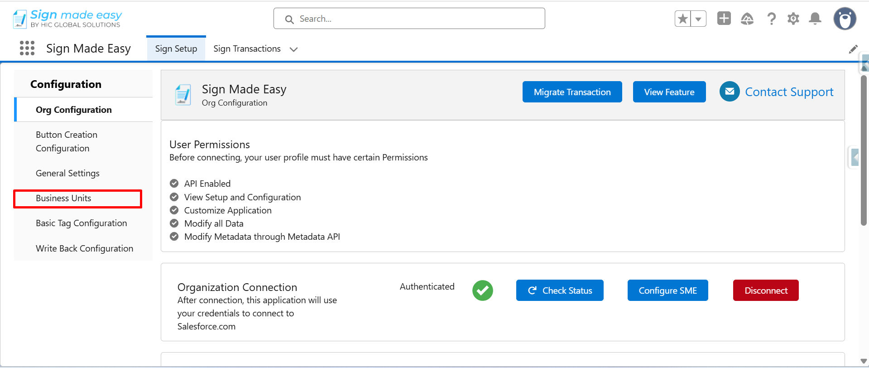Click the User Permissions heading

click(210, 145)
